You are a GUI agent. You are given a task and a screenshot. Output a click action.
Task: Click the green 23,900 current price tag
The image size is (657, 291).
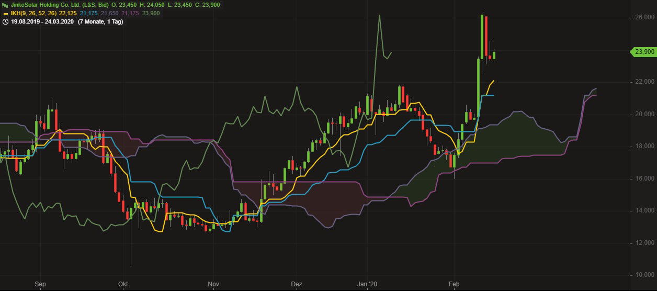pyautogui.click(x=642, y=52)
